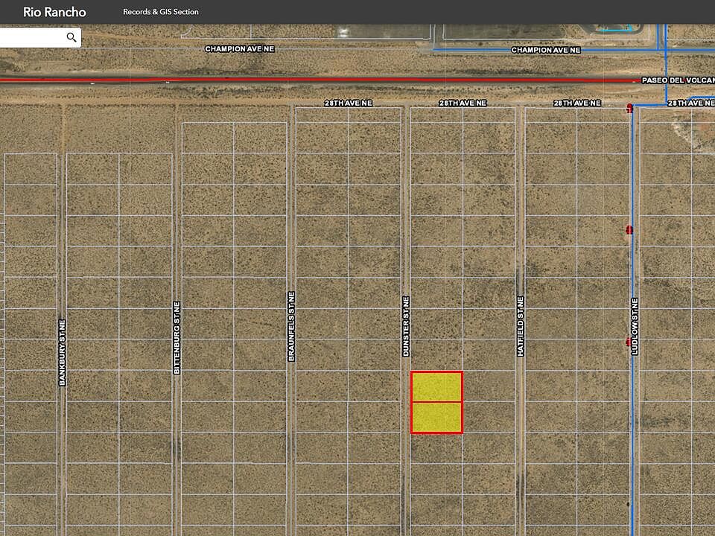Screen dimensions: 715x536
Task: Select the PASEO DEL VOLCAN road label
Action: 678,80
